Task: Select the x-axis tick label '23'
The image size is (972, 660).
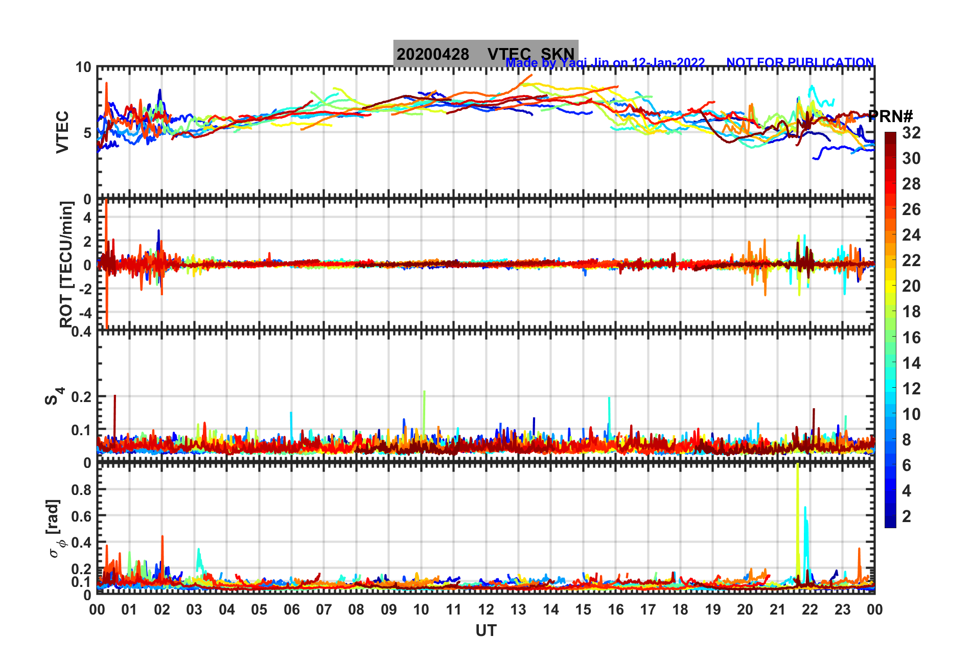Action: click(843, 609)
